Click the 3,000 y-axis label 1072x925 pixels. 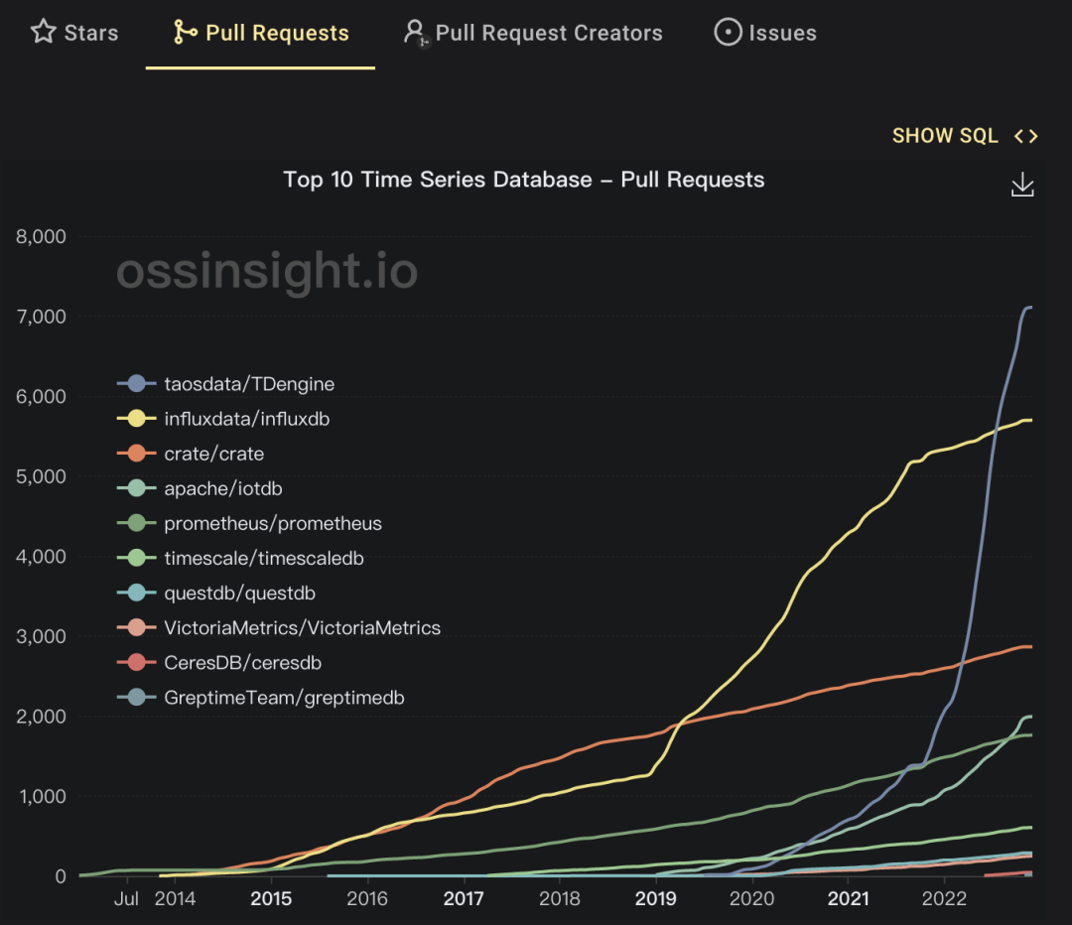click(x=41, y=636)
